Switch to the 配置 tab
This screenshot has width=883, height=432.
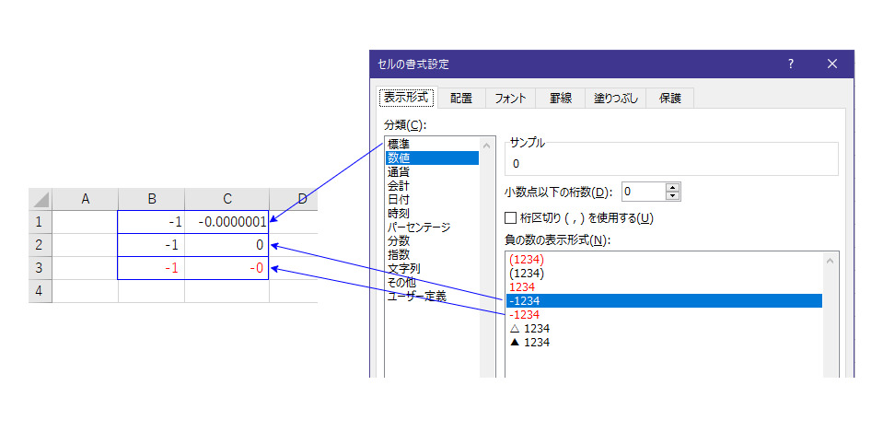point(461,98)
